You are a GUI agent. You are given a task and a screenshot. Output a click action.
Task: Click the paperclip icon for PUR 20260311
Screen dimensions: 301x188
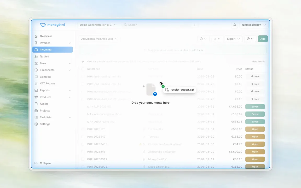click(144, 159)
